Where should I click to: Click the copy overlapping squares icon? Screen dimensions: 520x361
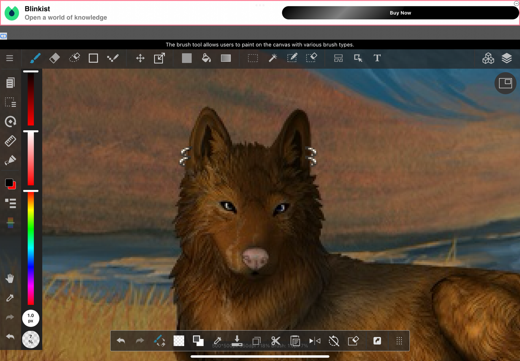257,341
